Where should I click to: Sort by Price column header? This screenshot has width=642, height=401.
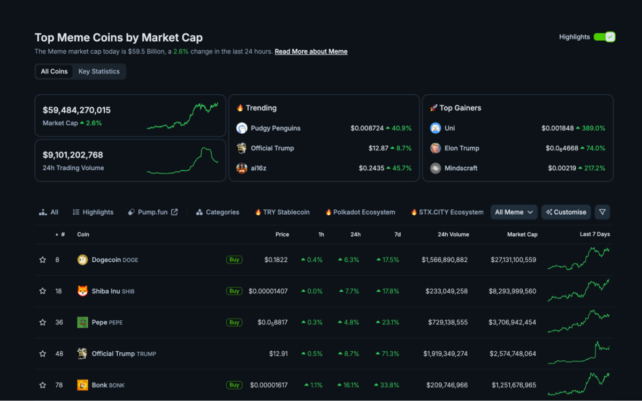coord(282,234)
